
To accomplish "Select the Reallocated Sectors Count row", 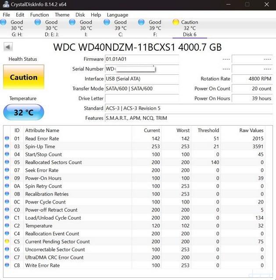I will click(134, 162).
